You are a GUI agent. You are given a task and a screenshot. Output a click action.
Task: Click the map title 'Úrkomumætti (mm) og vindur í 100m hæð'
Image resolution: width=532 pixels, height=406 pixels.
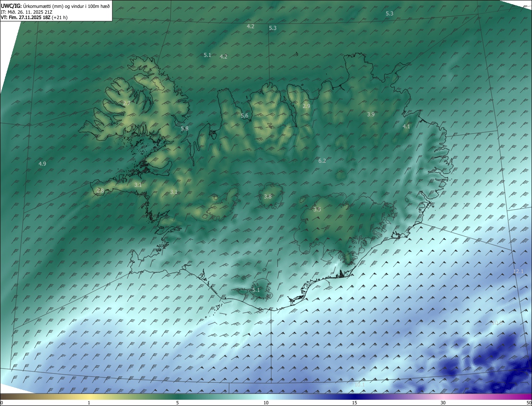[x=66, y=6]
